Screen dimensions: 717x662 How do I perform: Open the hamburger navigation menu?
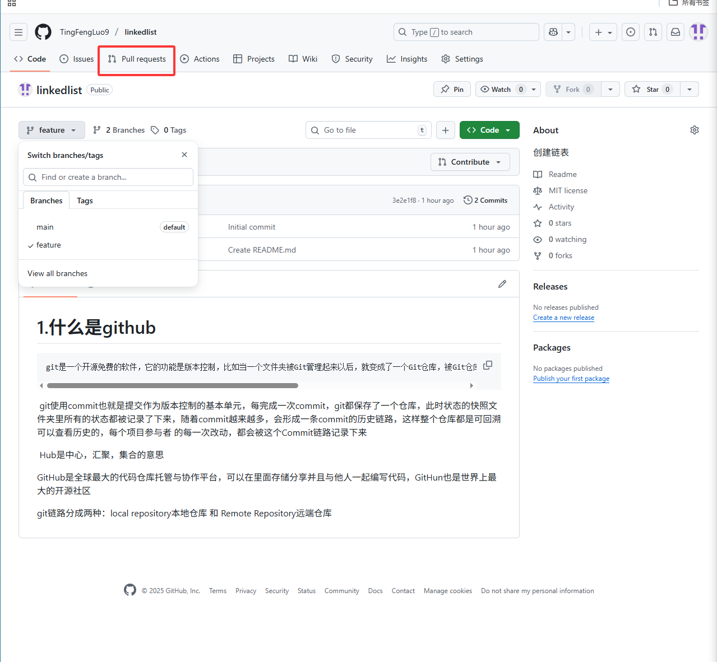[18, 32]
